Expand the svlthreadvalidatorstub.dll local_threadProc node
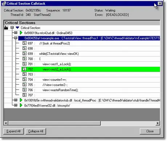 tap(16, 100)
